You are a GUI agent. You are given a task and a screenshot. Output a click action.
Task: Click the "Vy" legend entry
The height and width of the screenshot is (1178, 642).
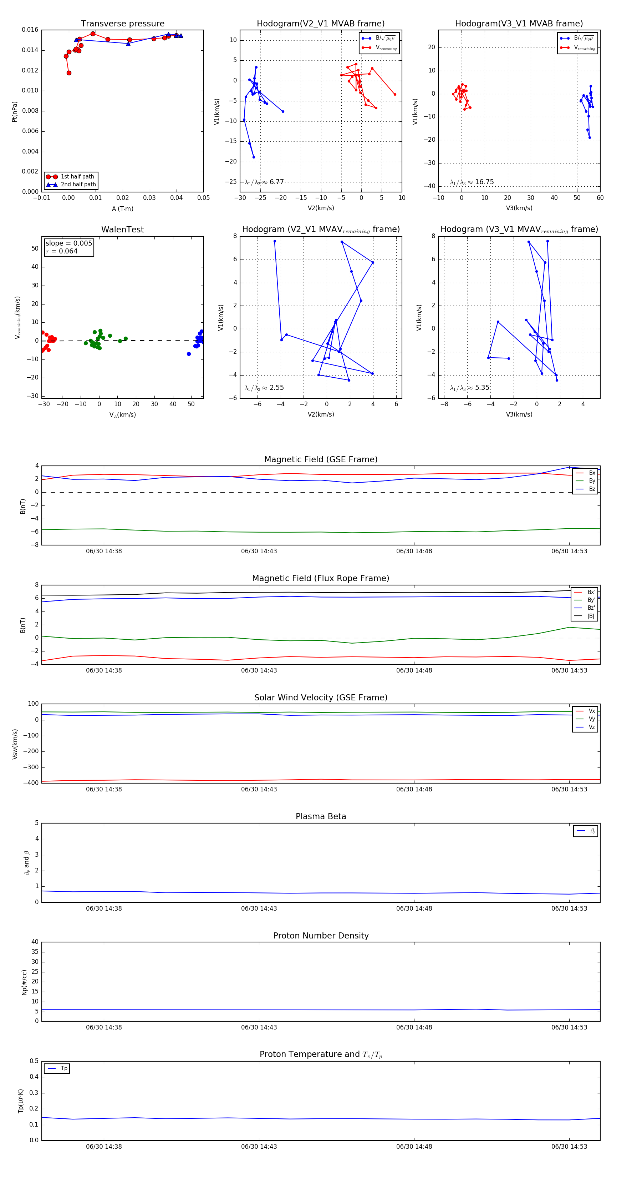pyautogui.click(x=585, y=719)
